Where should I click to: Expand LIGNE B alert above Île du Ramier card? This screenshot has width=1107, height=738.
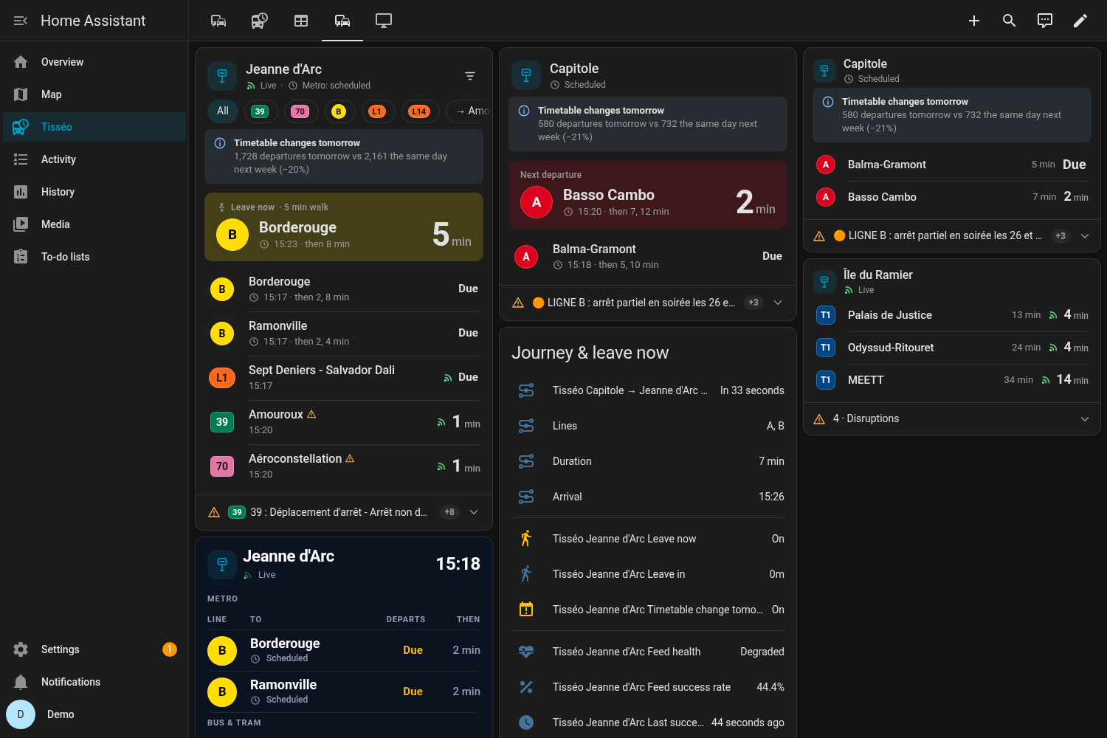1085,236
